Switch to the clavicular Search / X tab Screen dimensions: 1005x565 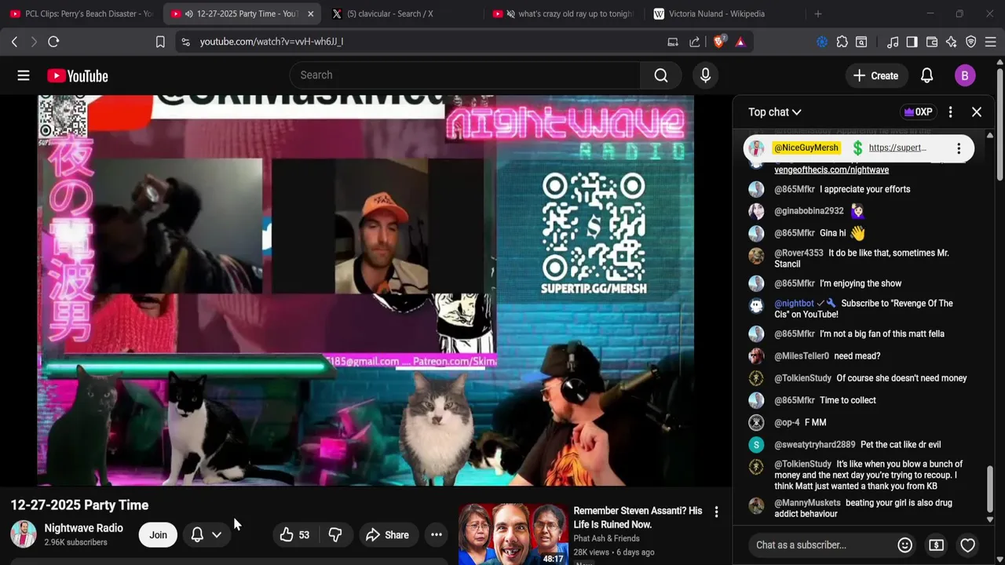[x=400, y=13]
